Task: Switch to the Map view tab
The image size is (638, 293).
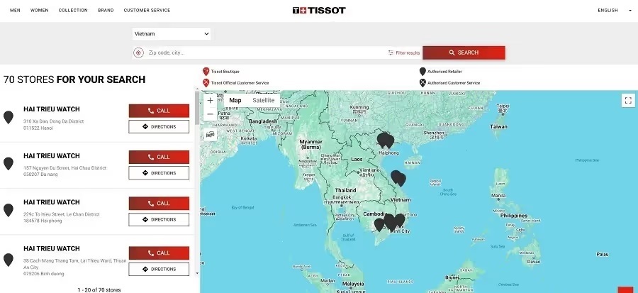Action: [x=235, y=101]
